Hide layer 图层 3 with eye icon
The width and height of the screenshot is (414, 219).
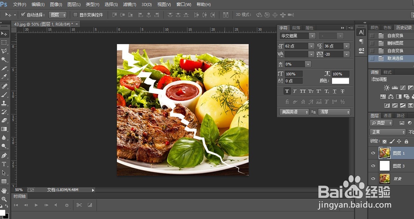(373, 166)
